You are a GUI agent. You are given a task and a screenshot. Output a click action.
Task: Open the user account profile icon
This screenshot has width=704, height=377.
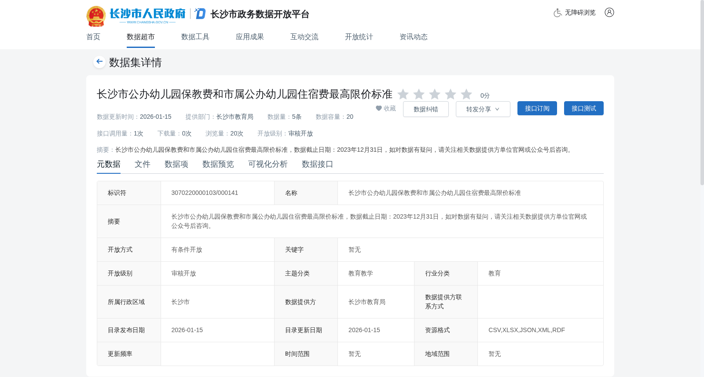(609, 12)
